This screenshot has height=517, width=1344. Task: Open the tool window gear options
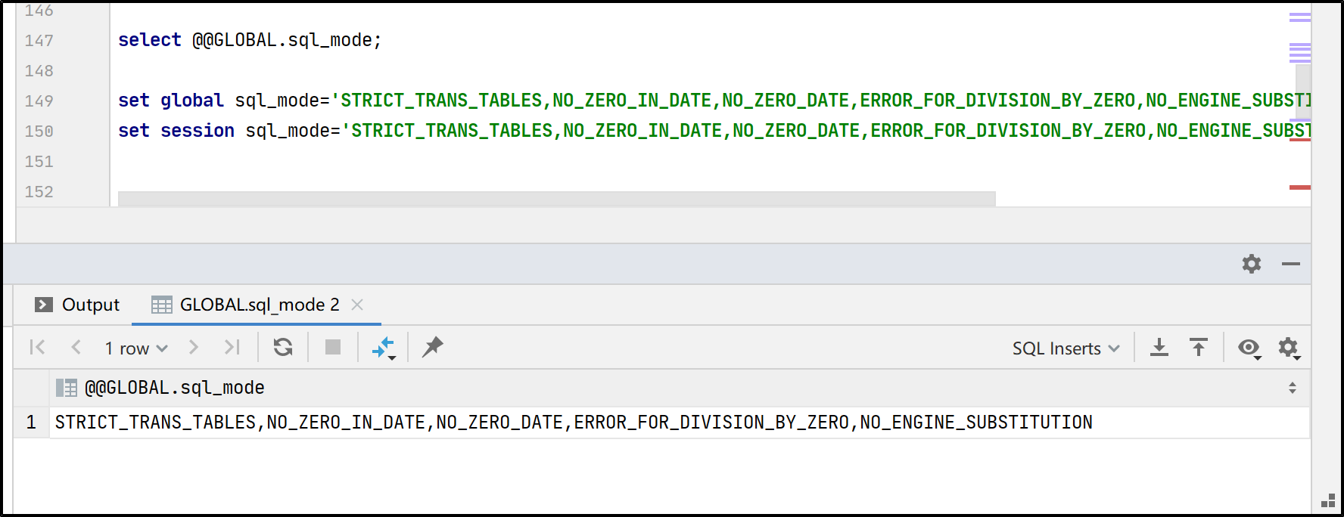1252,264
